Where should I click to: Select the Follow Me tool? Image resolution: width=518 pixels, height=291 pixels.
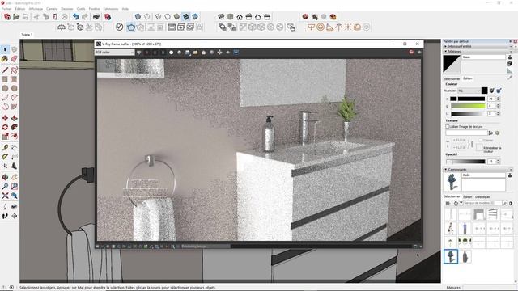coord(15,127)
